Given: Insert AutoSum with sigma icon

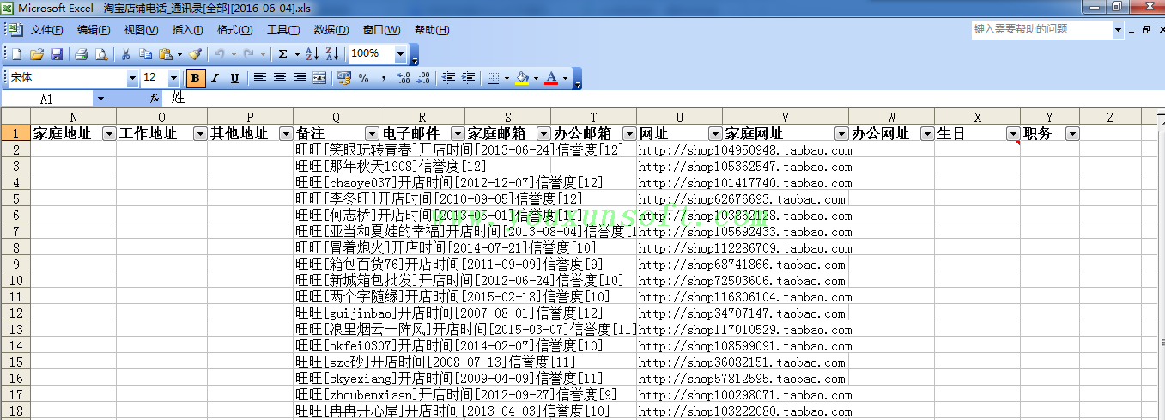Looking at the screenshot, I should (283, 54).
